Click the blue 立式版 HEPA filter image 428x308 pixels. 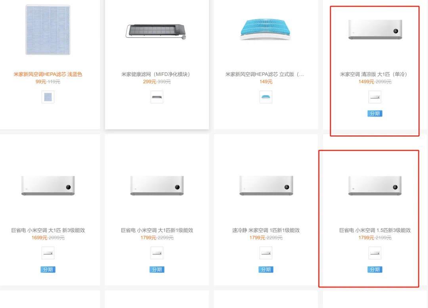265,29
